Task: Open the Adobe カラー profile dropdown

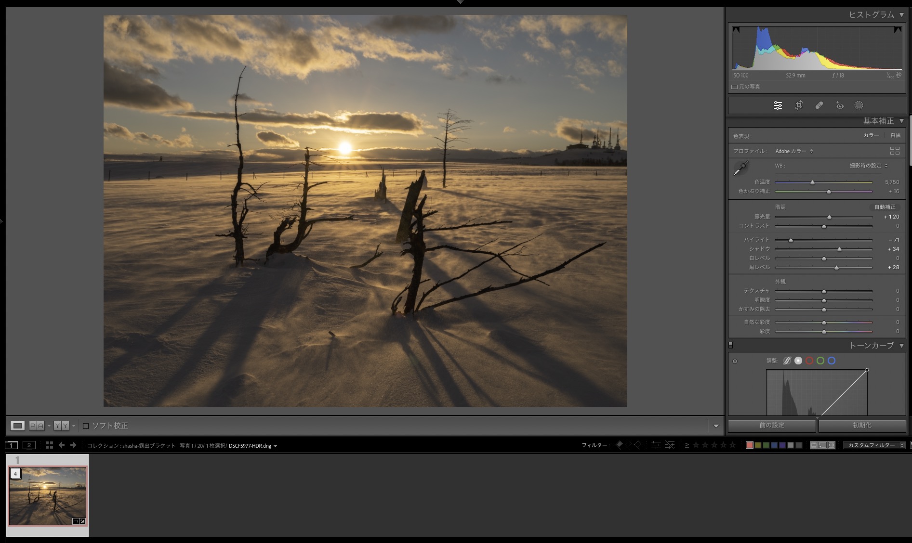Action: pyautogui.click(x=794, y=151)
